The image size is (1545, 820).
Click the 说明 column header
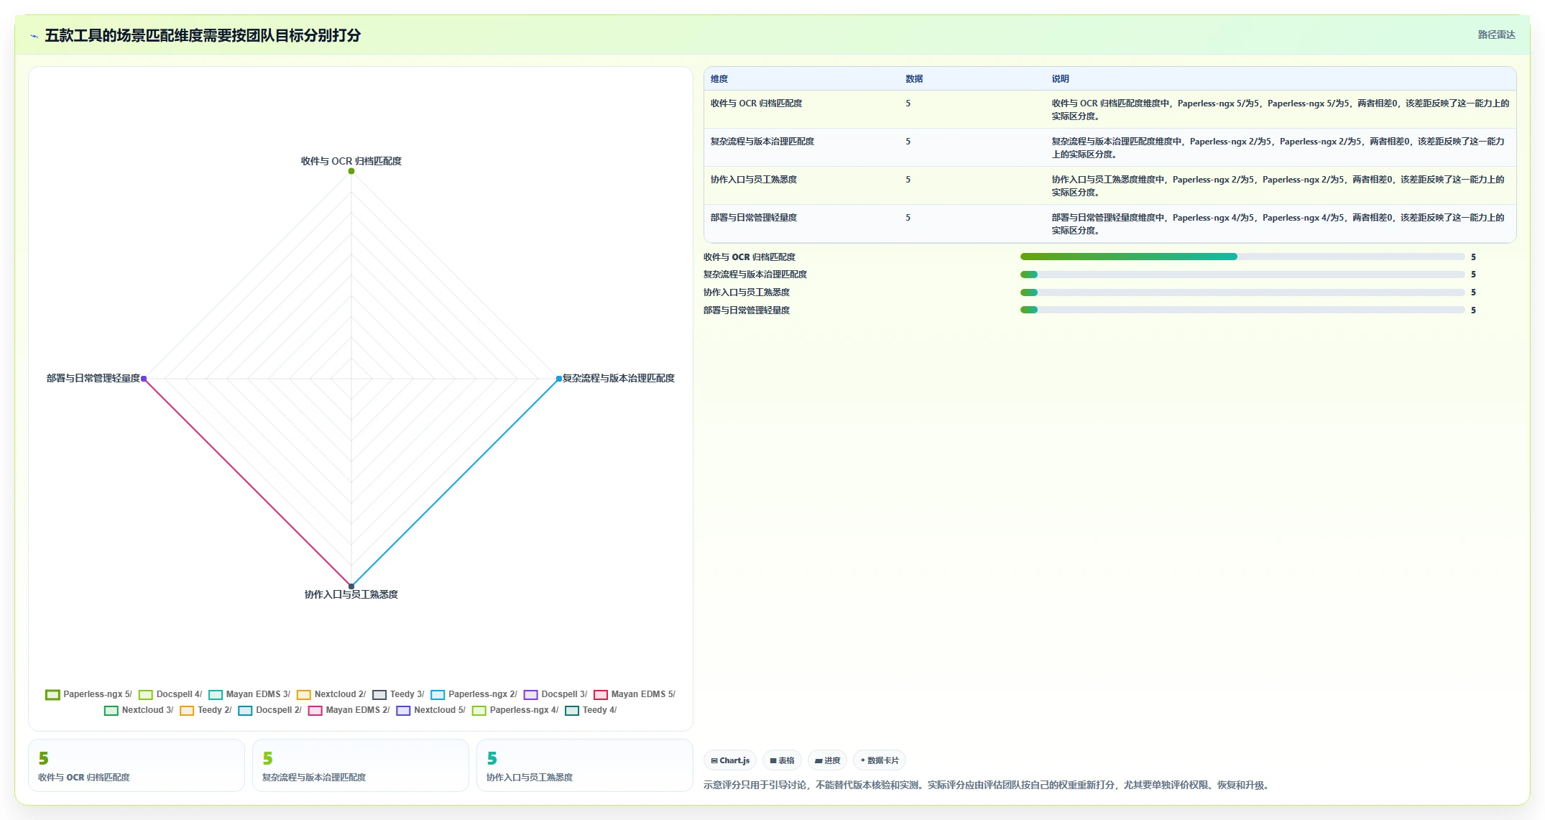click(x=1060, y=79)
